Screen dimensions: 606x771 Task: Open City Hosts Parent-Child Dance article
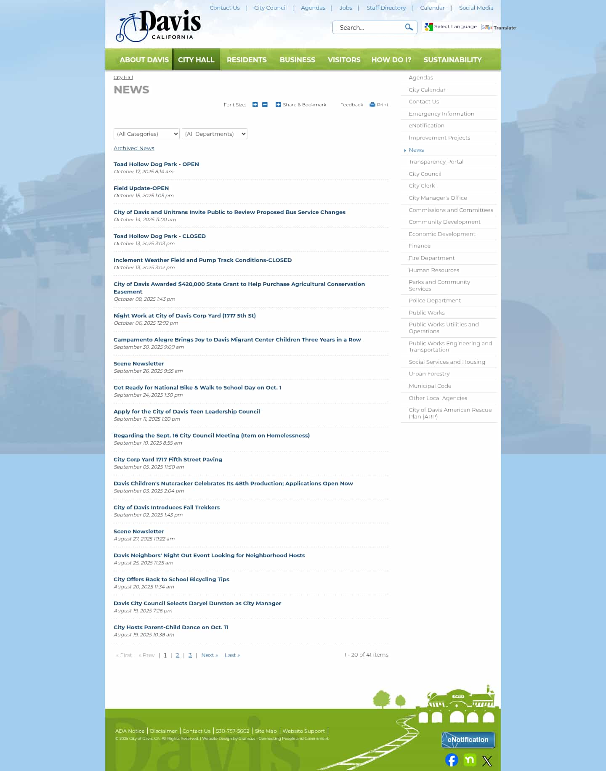(171, 628)
